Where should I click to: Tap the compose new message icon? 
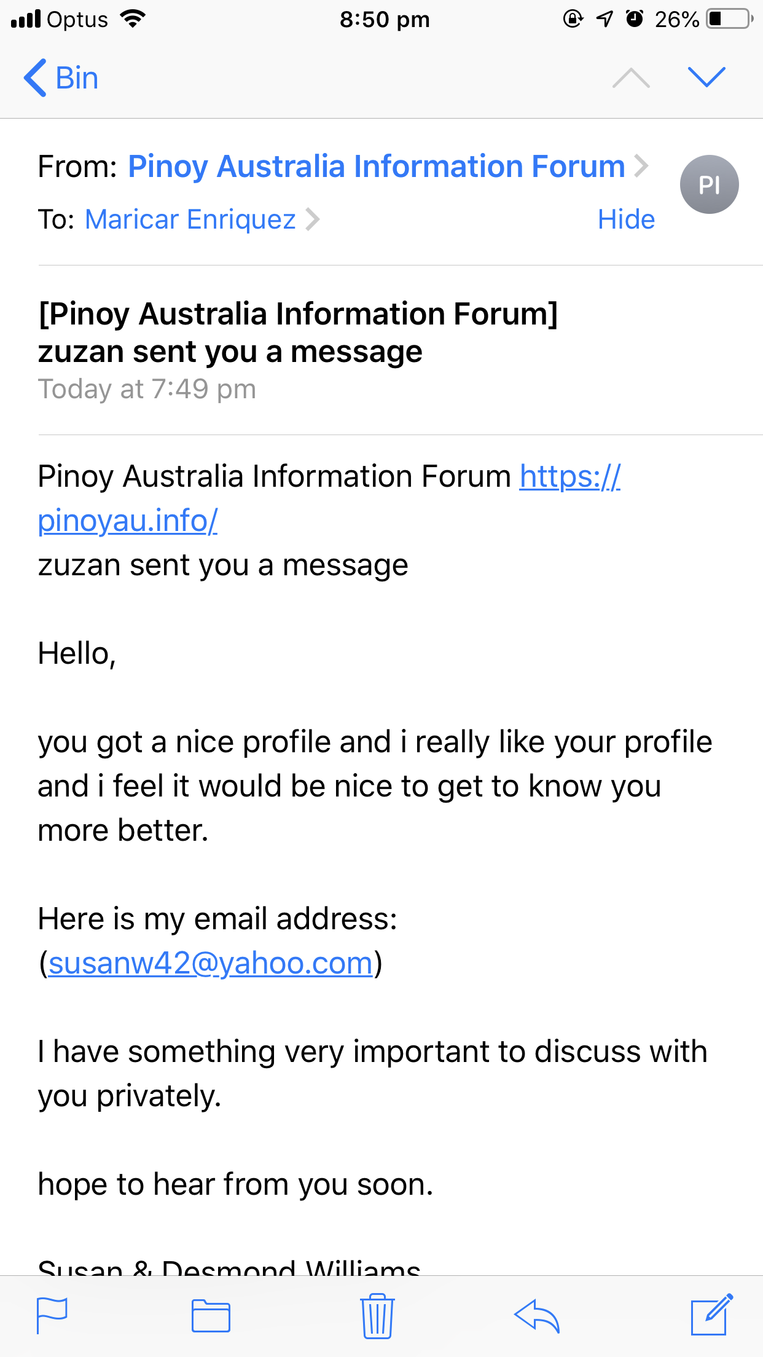[x=711, y=1315]
